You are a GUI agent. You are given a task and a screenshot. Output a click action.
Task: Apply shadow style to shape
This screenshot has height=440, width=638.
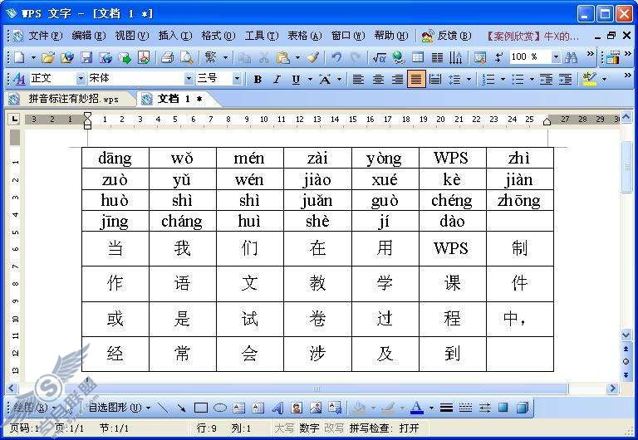point(503,408)
